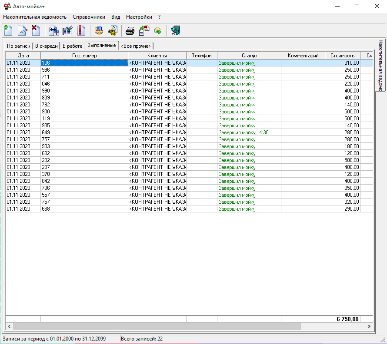
Task: Sort by the Гос. номер column header
Action: (x=84, y=56)
